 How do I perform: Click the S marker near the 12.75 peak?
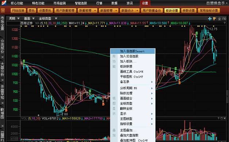[196, 33]
